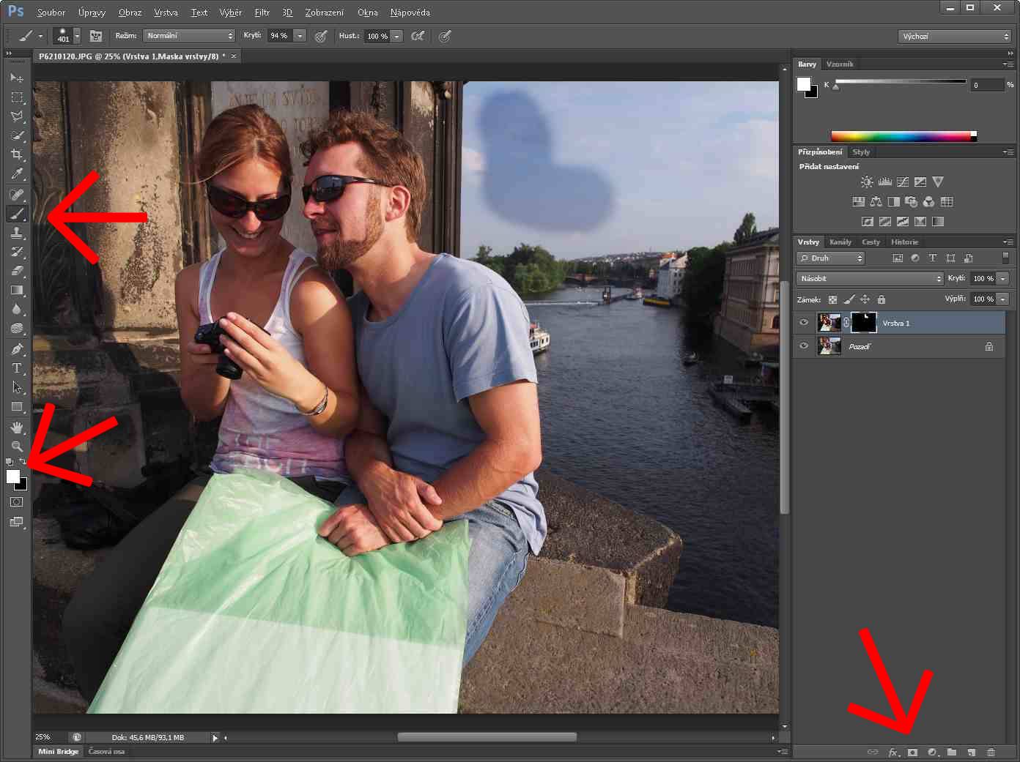The width and height of the screenshot is (1020, 762).
Task: Pick the Eyedropper tool
Action: (x=17, y=174)
